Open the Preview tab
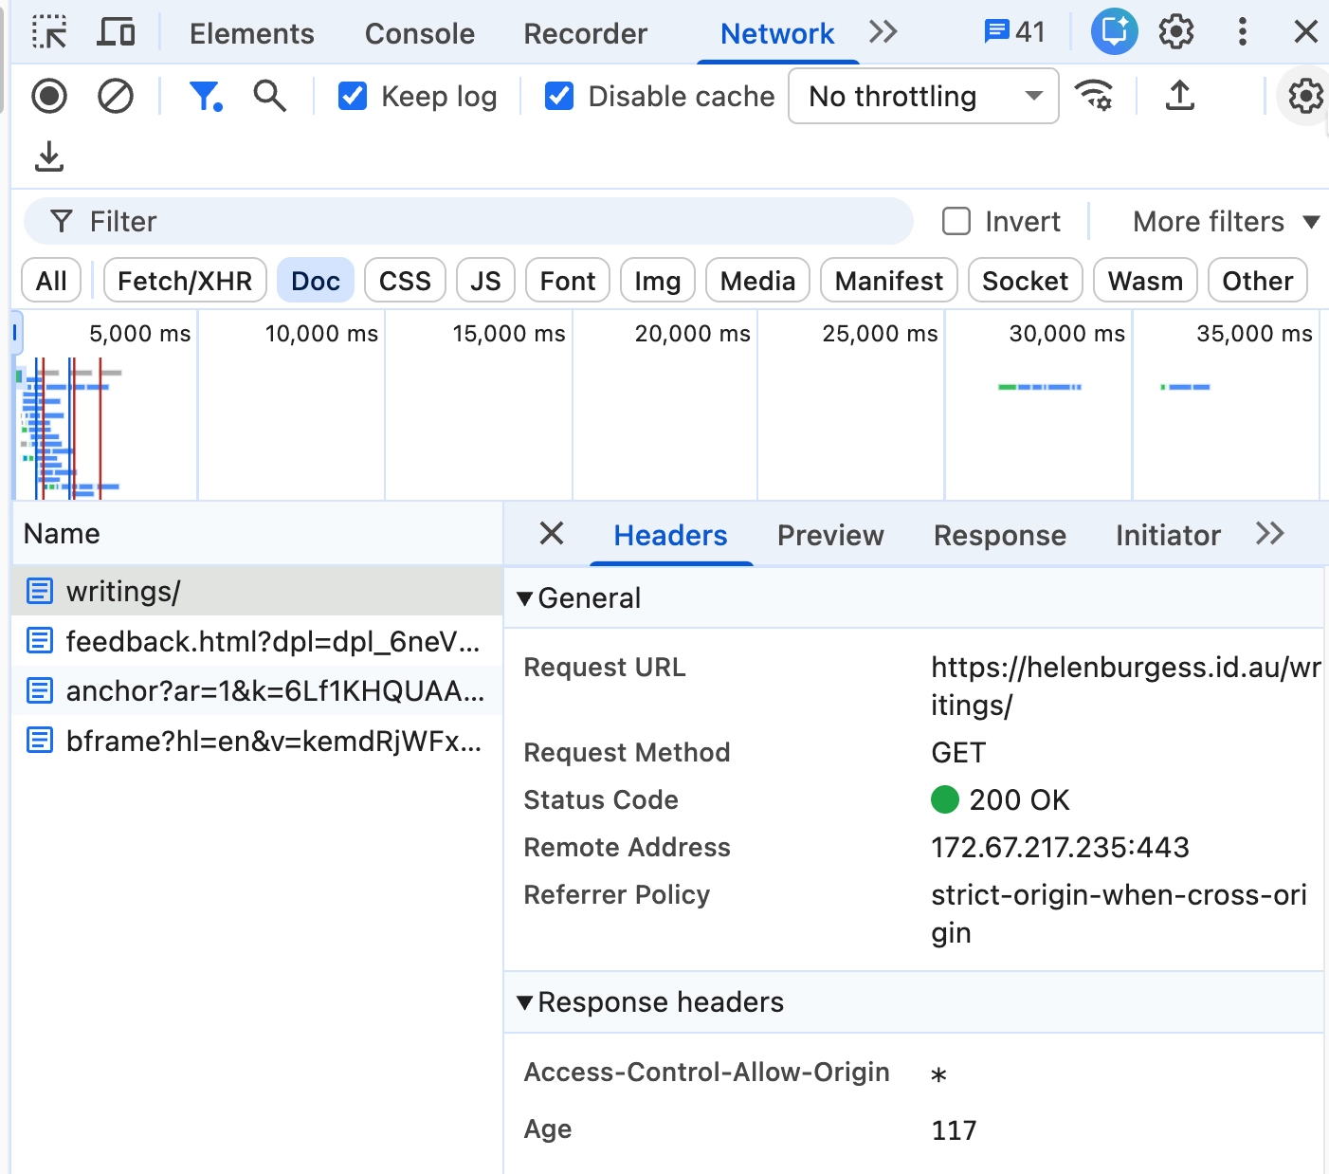The height and width of the screenshot is (1174, 1329). click(830, 536)
